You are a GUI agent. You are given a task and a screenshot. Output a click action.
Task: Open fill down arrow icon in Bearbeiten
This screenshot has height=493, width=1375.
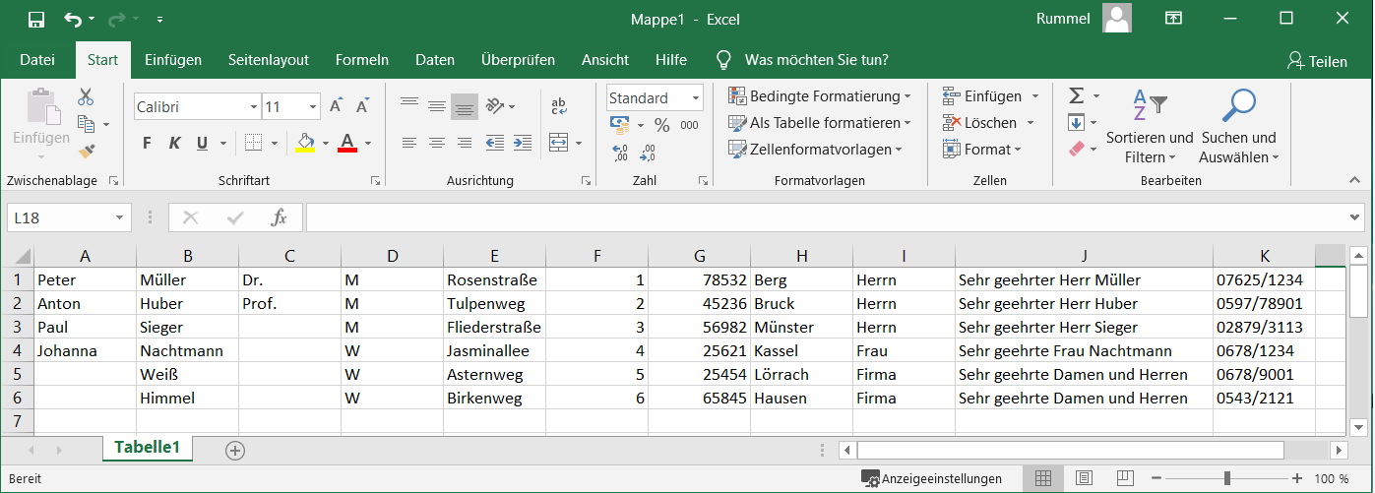[x=1076, y=123]
